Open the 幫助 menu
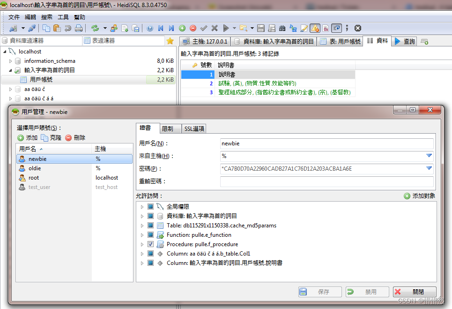 [80, 17]
